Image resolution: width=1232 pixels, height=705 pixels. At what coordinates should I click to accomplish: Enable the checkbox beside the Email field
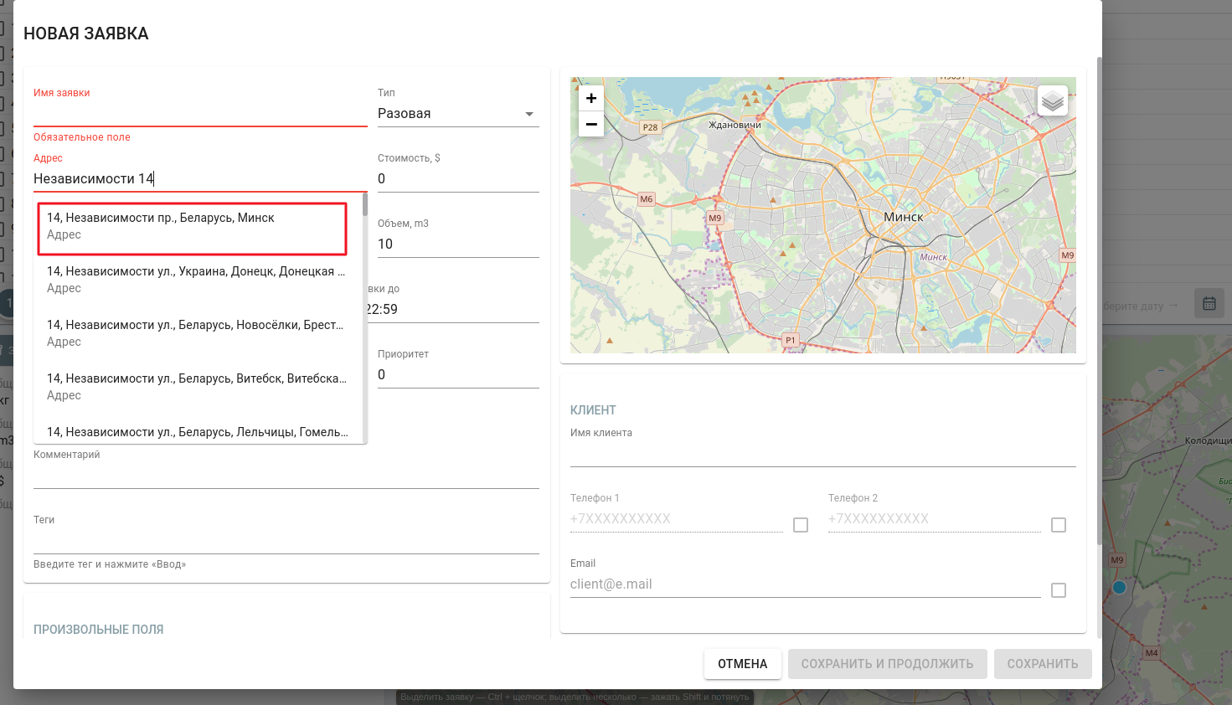1059,590
